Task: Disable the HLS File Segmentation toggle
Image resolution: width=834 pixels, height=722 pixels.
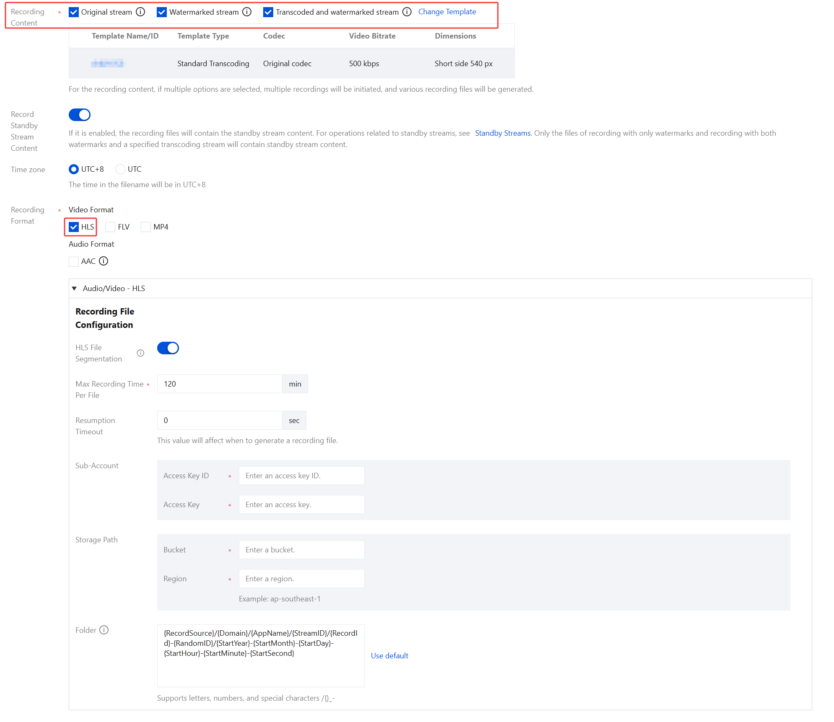Action: click(168, 348)
